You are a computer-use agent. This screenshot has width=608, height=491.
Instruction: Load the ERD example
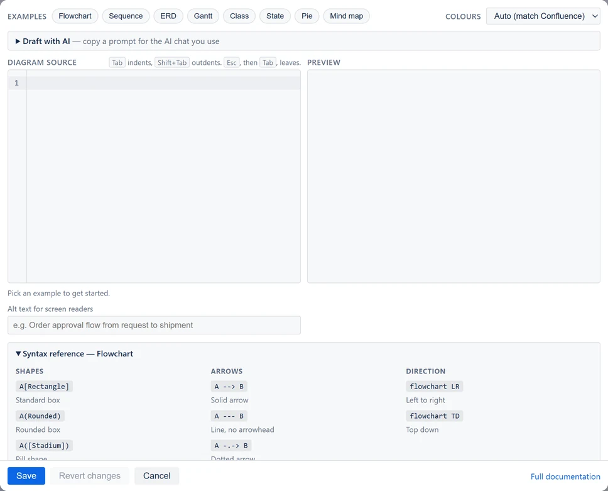pyautogui.click(x=168, y=16)
